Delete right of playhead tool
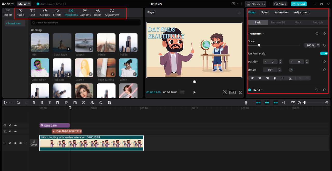This screenshot has height=171, width=332. point(50,103)
